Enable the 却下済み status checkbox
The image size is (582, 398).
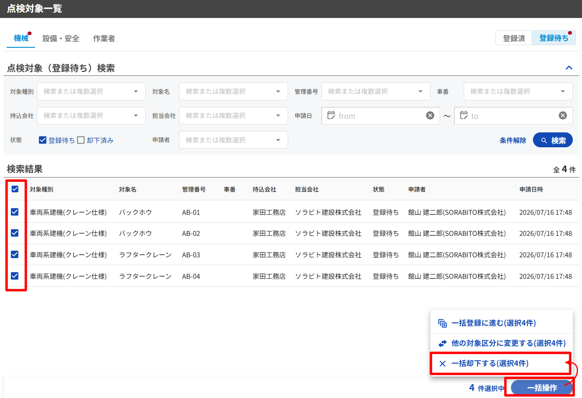point(81,140)
